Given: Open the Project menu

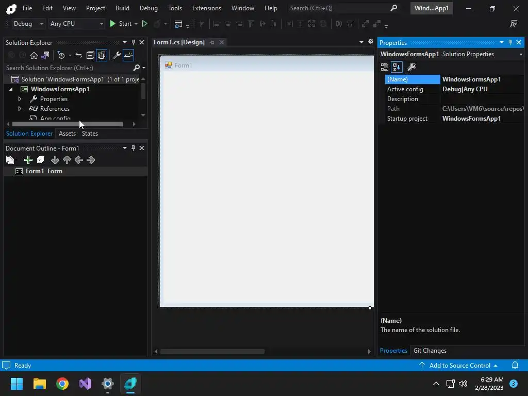Looking at the screenshot, I should click(x=95, y=8).
